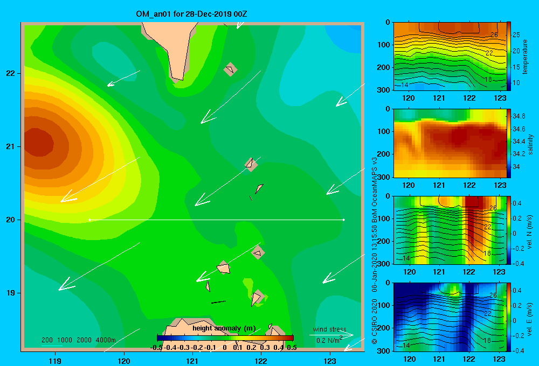Click the vel. E colorbar
539x366 pixels.
pyautogui.click(x=509, y=317)
